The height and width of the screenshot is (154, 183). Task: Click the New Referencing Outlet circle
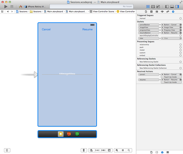pos(181,62)
